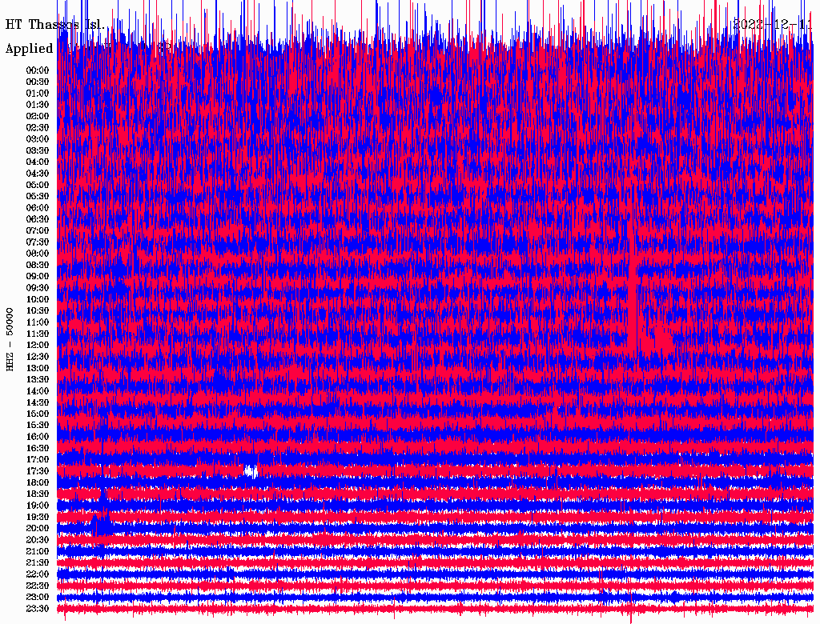
Task: Select the 07:00 time label
Action: pyautogui.click(x=38, y=230)
